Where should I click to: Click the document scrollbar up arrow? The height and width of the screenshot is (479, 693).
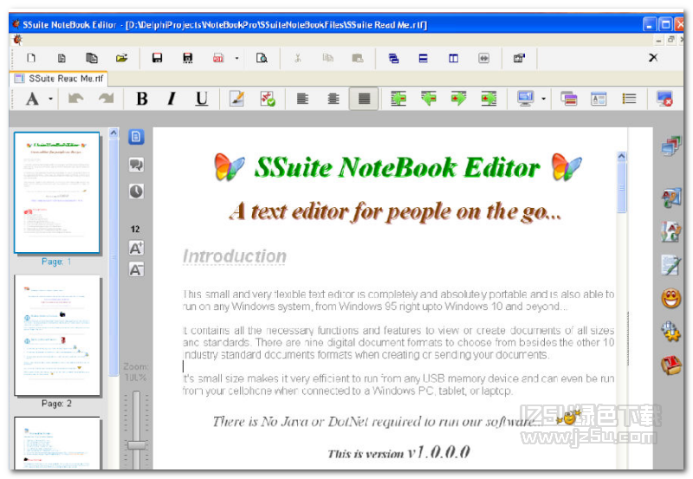point(621,156)
